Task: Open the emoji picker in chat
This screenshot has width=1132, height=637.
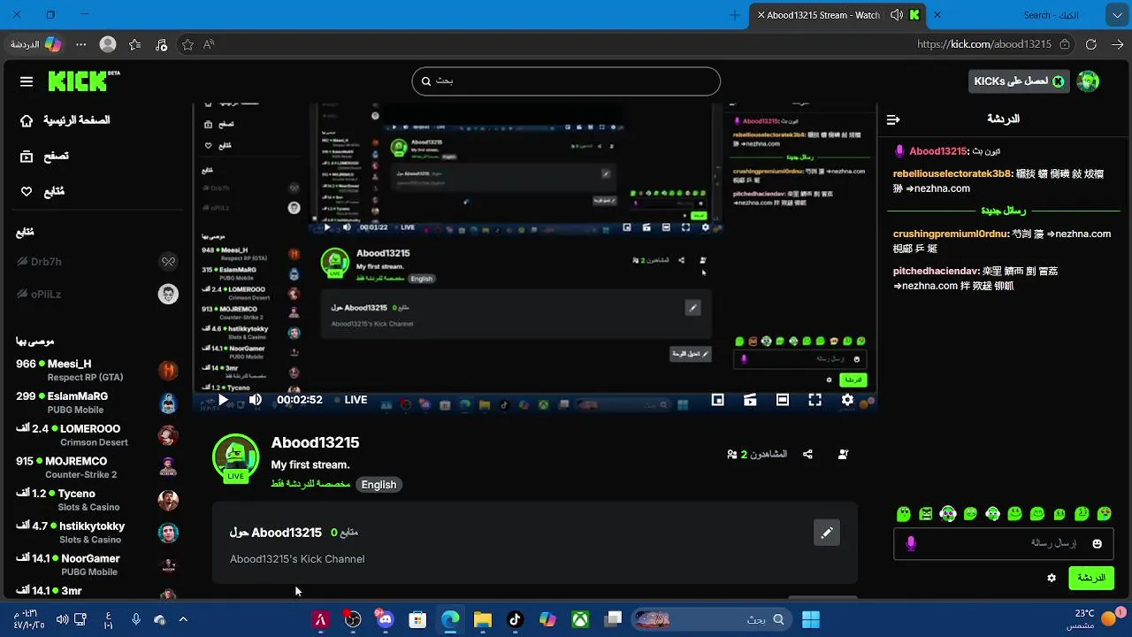Action: coord(1098,543)
